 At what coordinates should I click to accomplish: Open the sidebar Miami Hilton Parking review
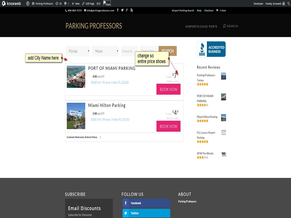click(207, 117)
